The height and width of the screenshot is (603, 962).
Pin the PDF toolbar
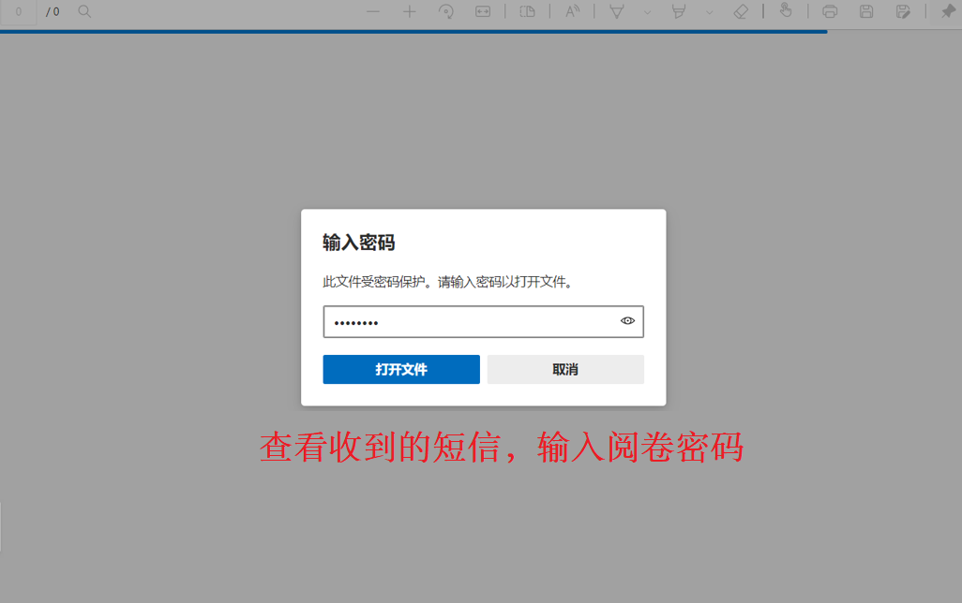[948, 11]
